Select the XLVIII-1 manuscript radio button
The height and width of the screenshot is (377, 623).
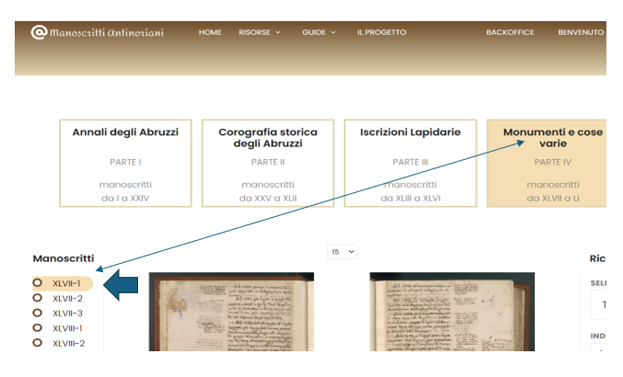coord(38,327)
